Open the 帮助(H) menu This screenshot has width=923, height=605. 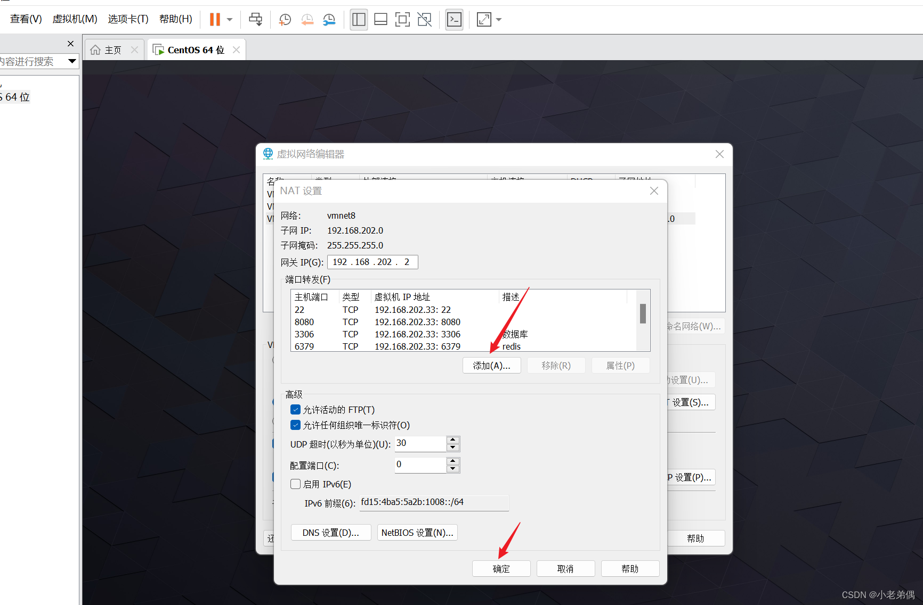click(175, 19)
